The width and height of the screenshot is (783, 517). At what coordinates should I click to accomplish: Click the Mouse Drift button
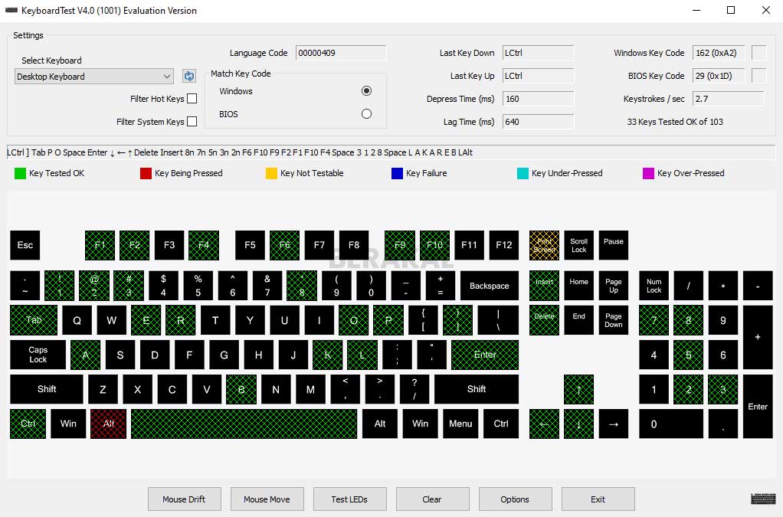coord(184,499)
